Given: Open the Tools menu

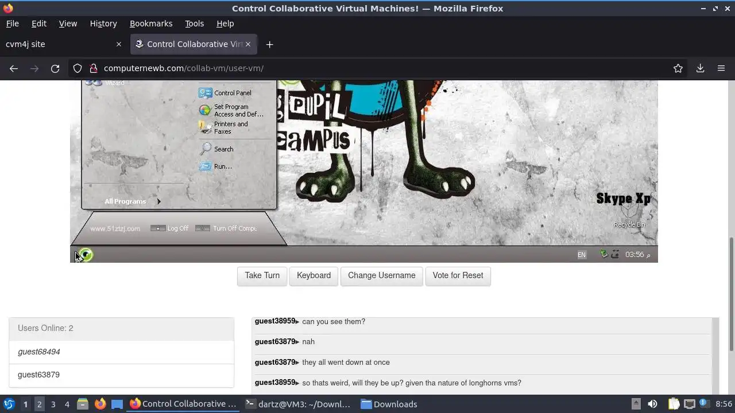Looking at the screenshot, I should pos(194,24).
